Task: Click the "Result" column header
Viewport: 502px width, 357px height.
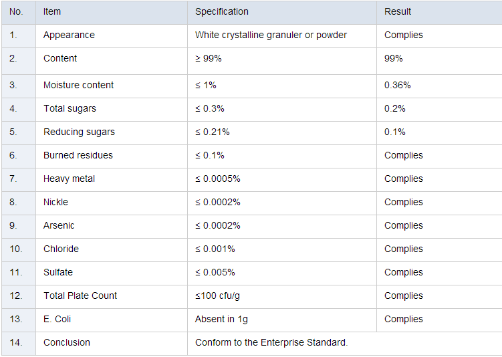Action: [398, 11]
